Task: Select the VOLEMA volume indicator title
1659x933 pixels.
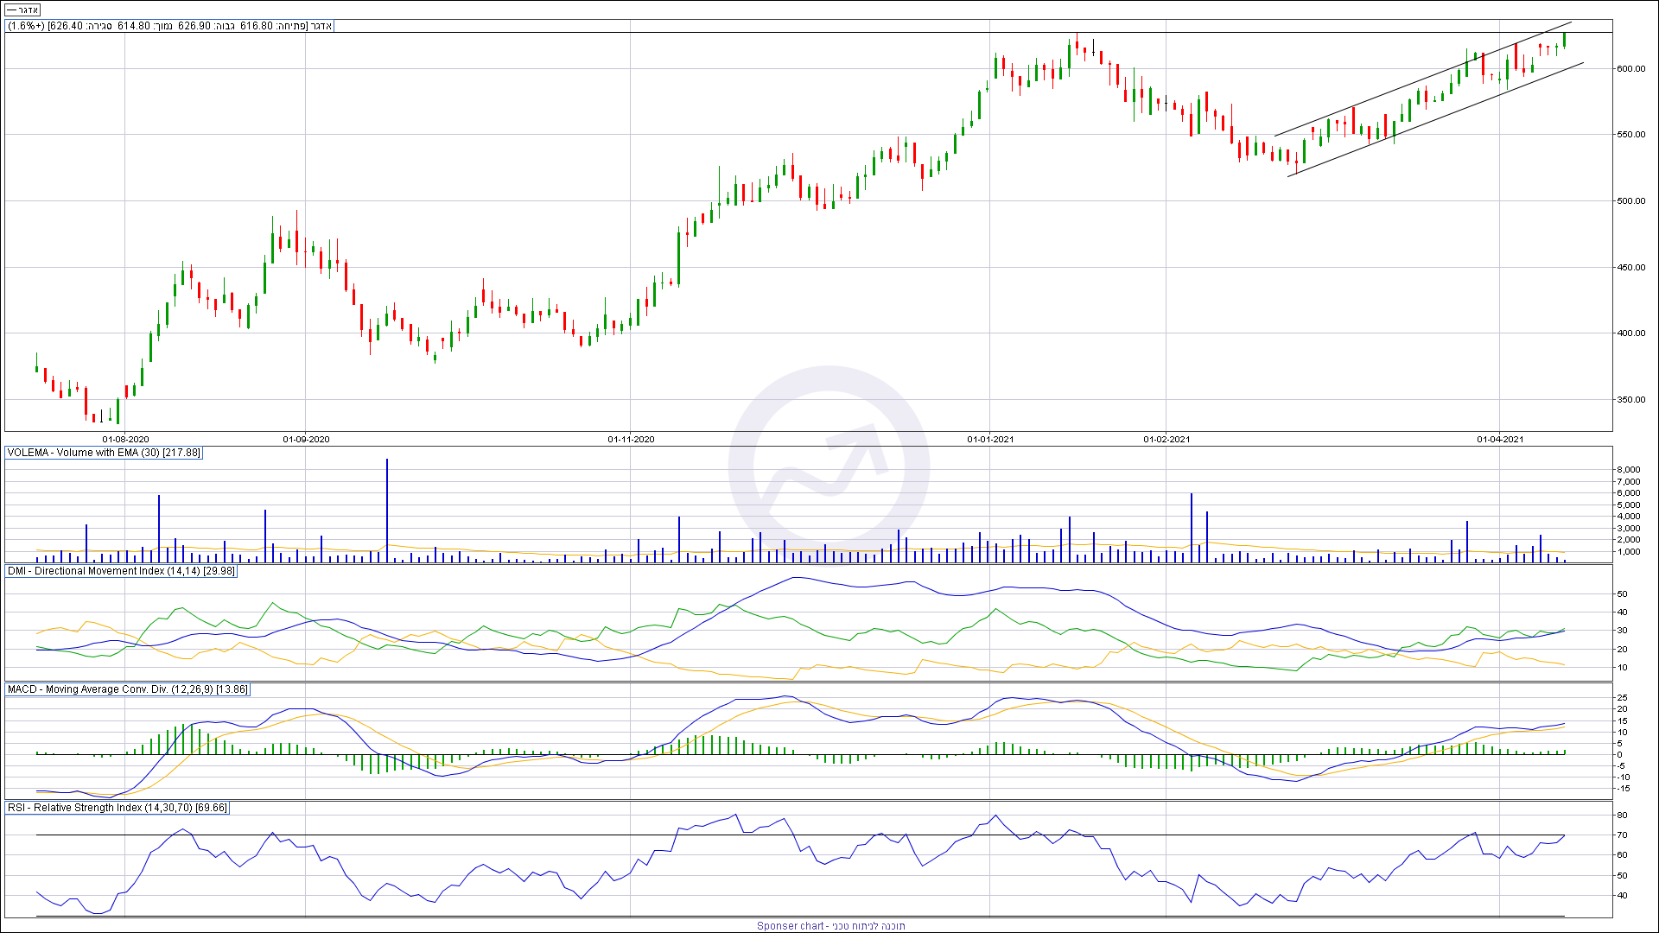Action: 104,453
